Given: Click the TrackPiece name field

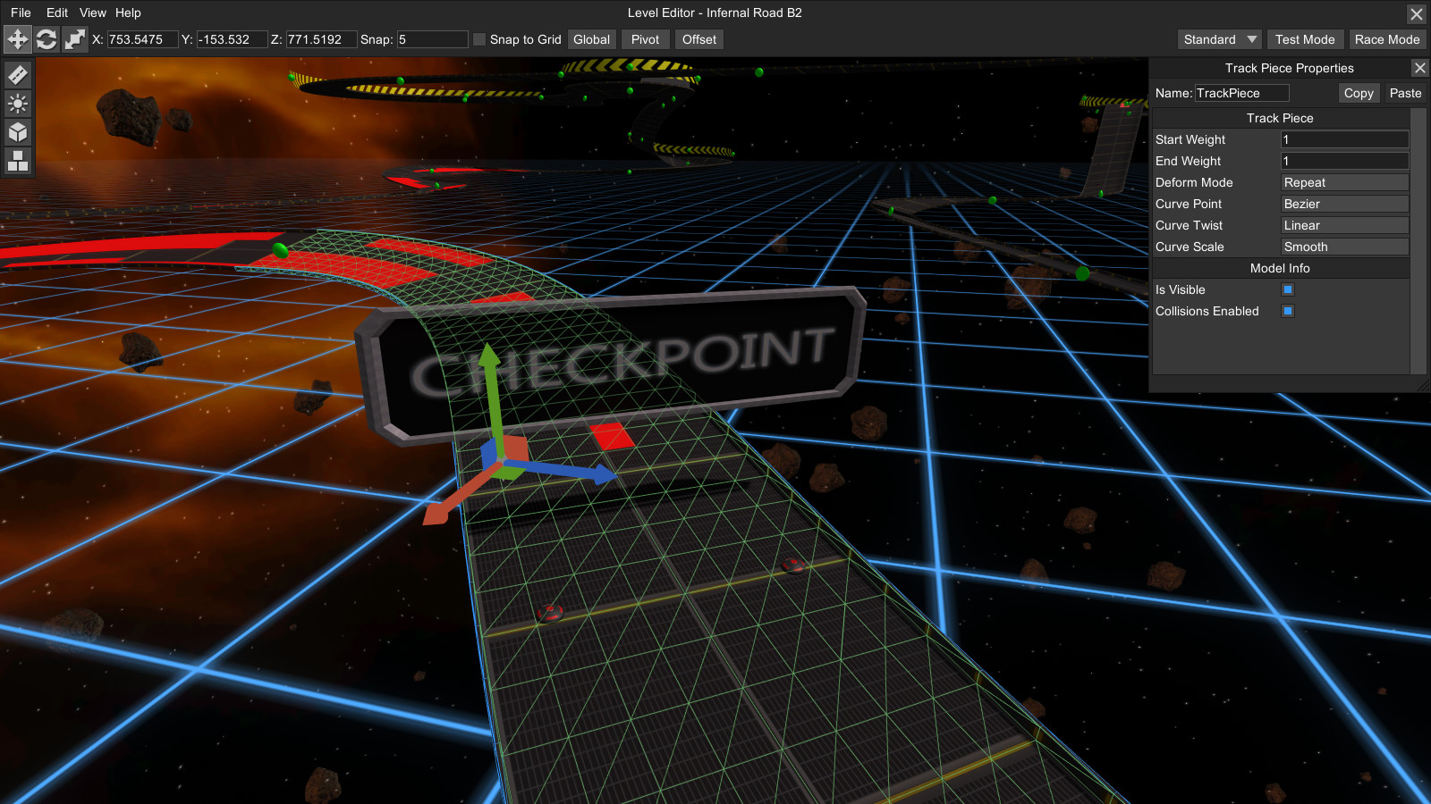Looking at the screenshot, I should pyautogui.click(x=1243, y=93).
